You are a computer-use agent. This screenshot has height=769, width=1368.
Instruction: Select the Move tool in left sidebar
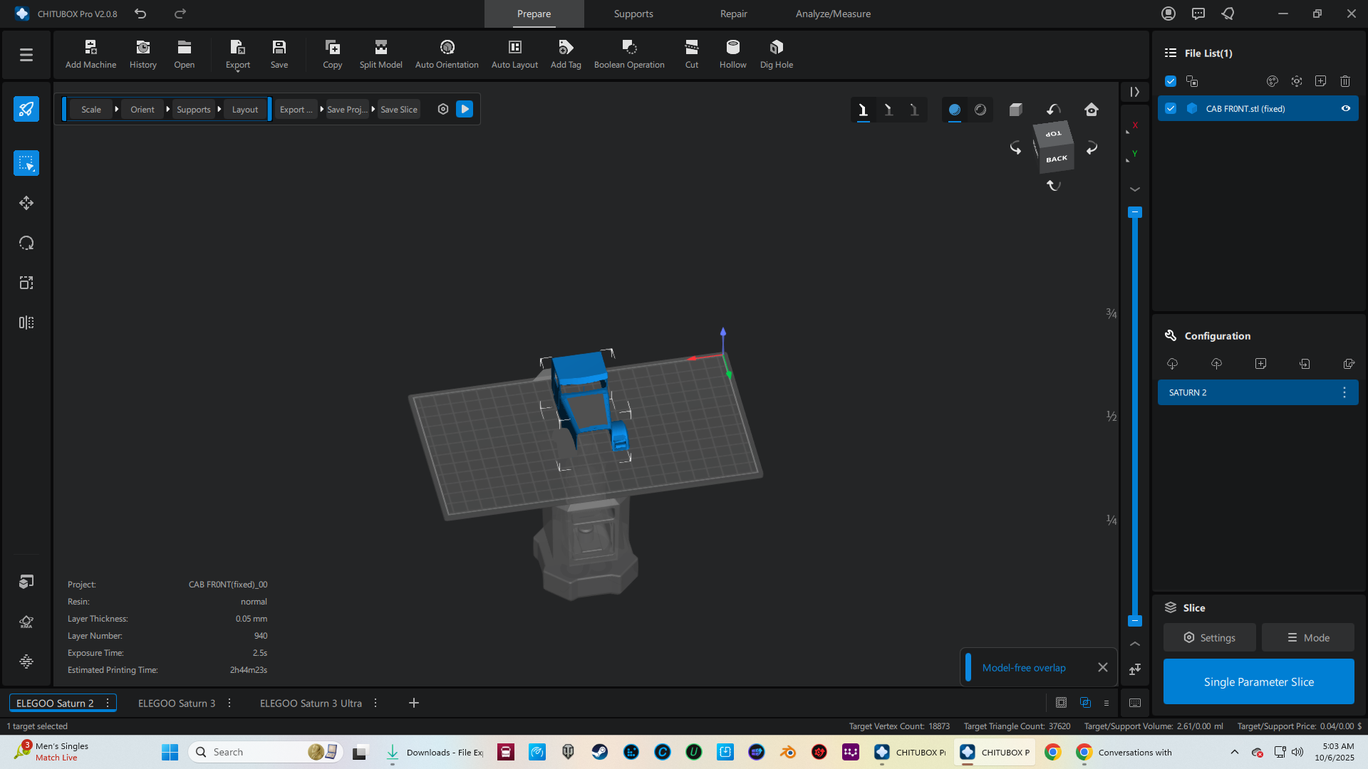26,203
